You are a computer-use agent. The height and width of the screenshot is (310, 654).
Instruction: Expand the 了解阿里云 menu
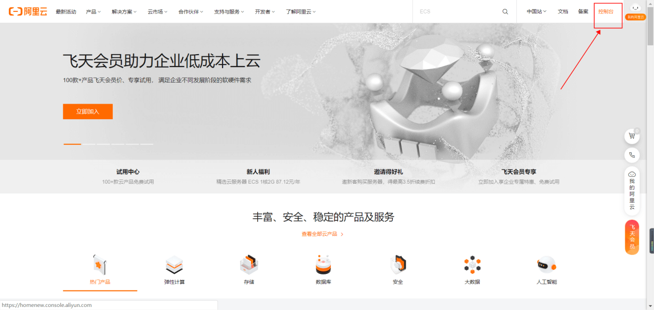(301, 11)
